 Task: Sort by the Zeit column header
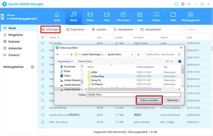click(99, 38)
